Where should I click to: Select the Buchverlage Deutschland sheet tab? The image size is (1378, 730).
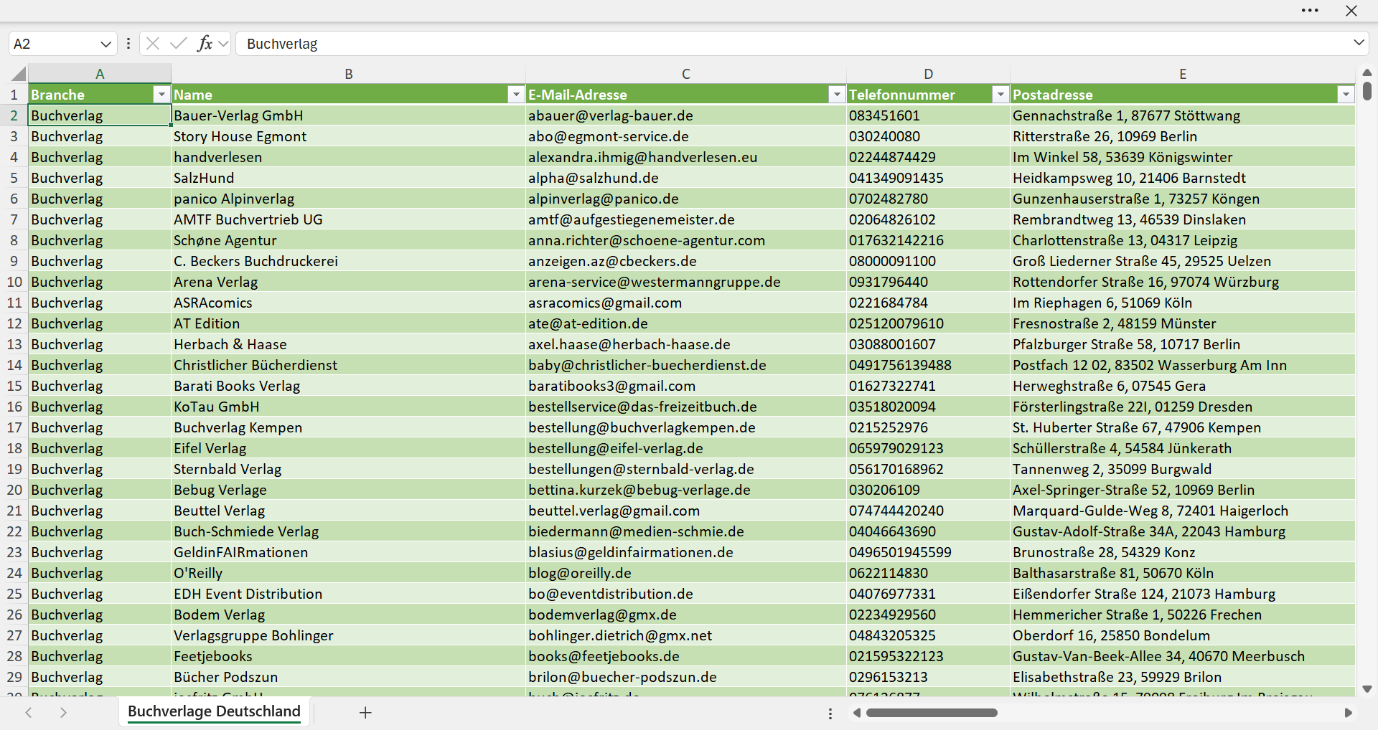pyautogui.click(x=214, y=711)
